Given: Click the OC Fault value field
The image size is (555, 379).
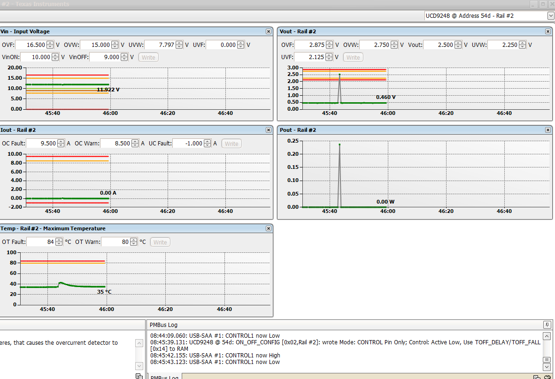Looking at the screenshot, I should point(42,144).
